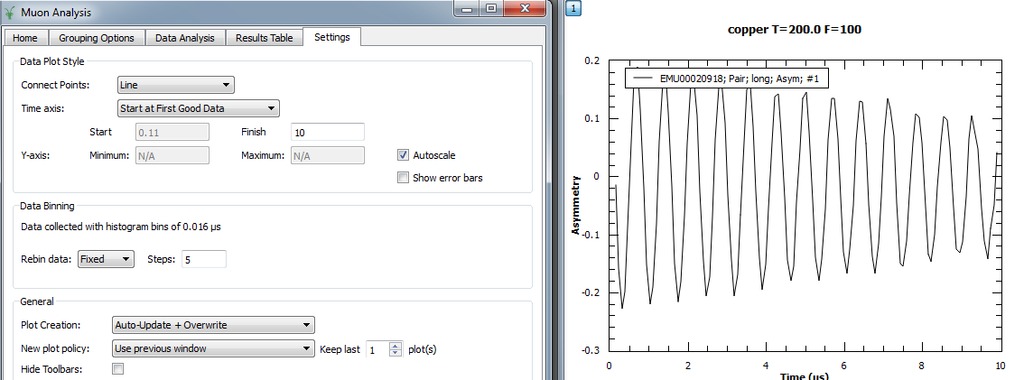The image size is (1024, 380).
Task: Tick the Hide Toolbars checkbox
Action: 117,369
